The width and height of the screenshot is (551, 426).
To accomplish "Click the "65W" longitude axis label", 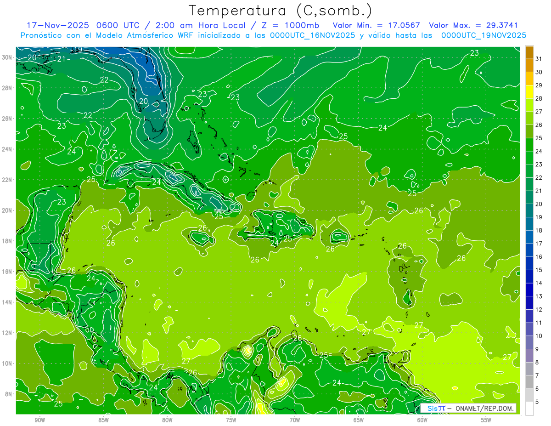I will tap(359, 420).
